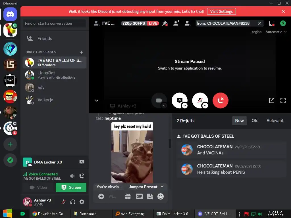Open emoji picker smiley icon
This screenshot has width=291, height=218.
[x=161, y=196]
